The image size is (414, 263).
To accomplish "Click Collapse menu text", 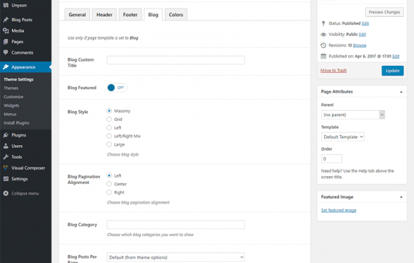I will (x=25, y=193).
